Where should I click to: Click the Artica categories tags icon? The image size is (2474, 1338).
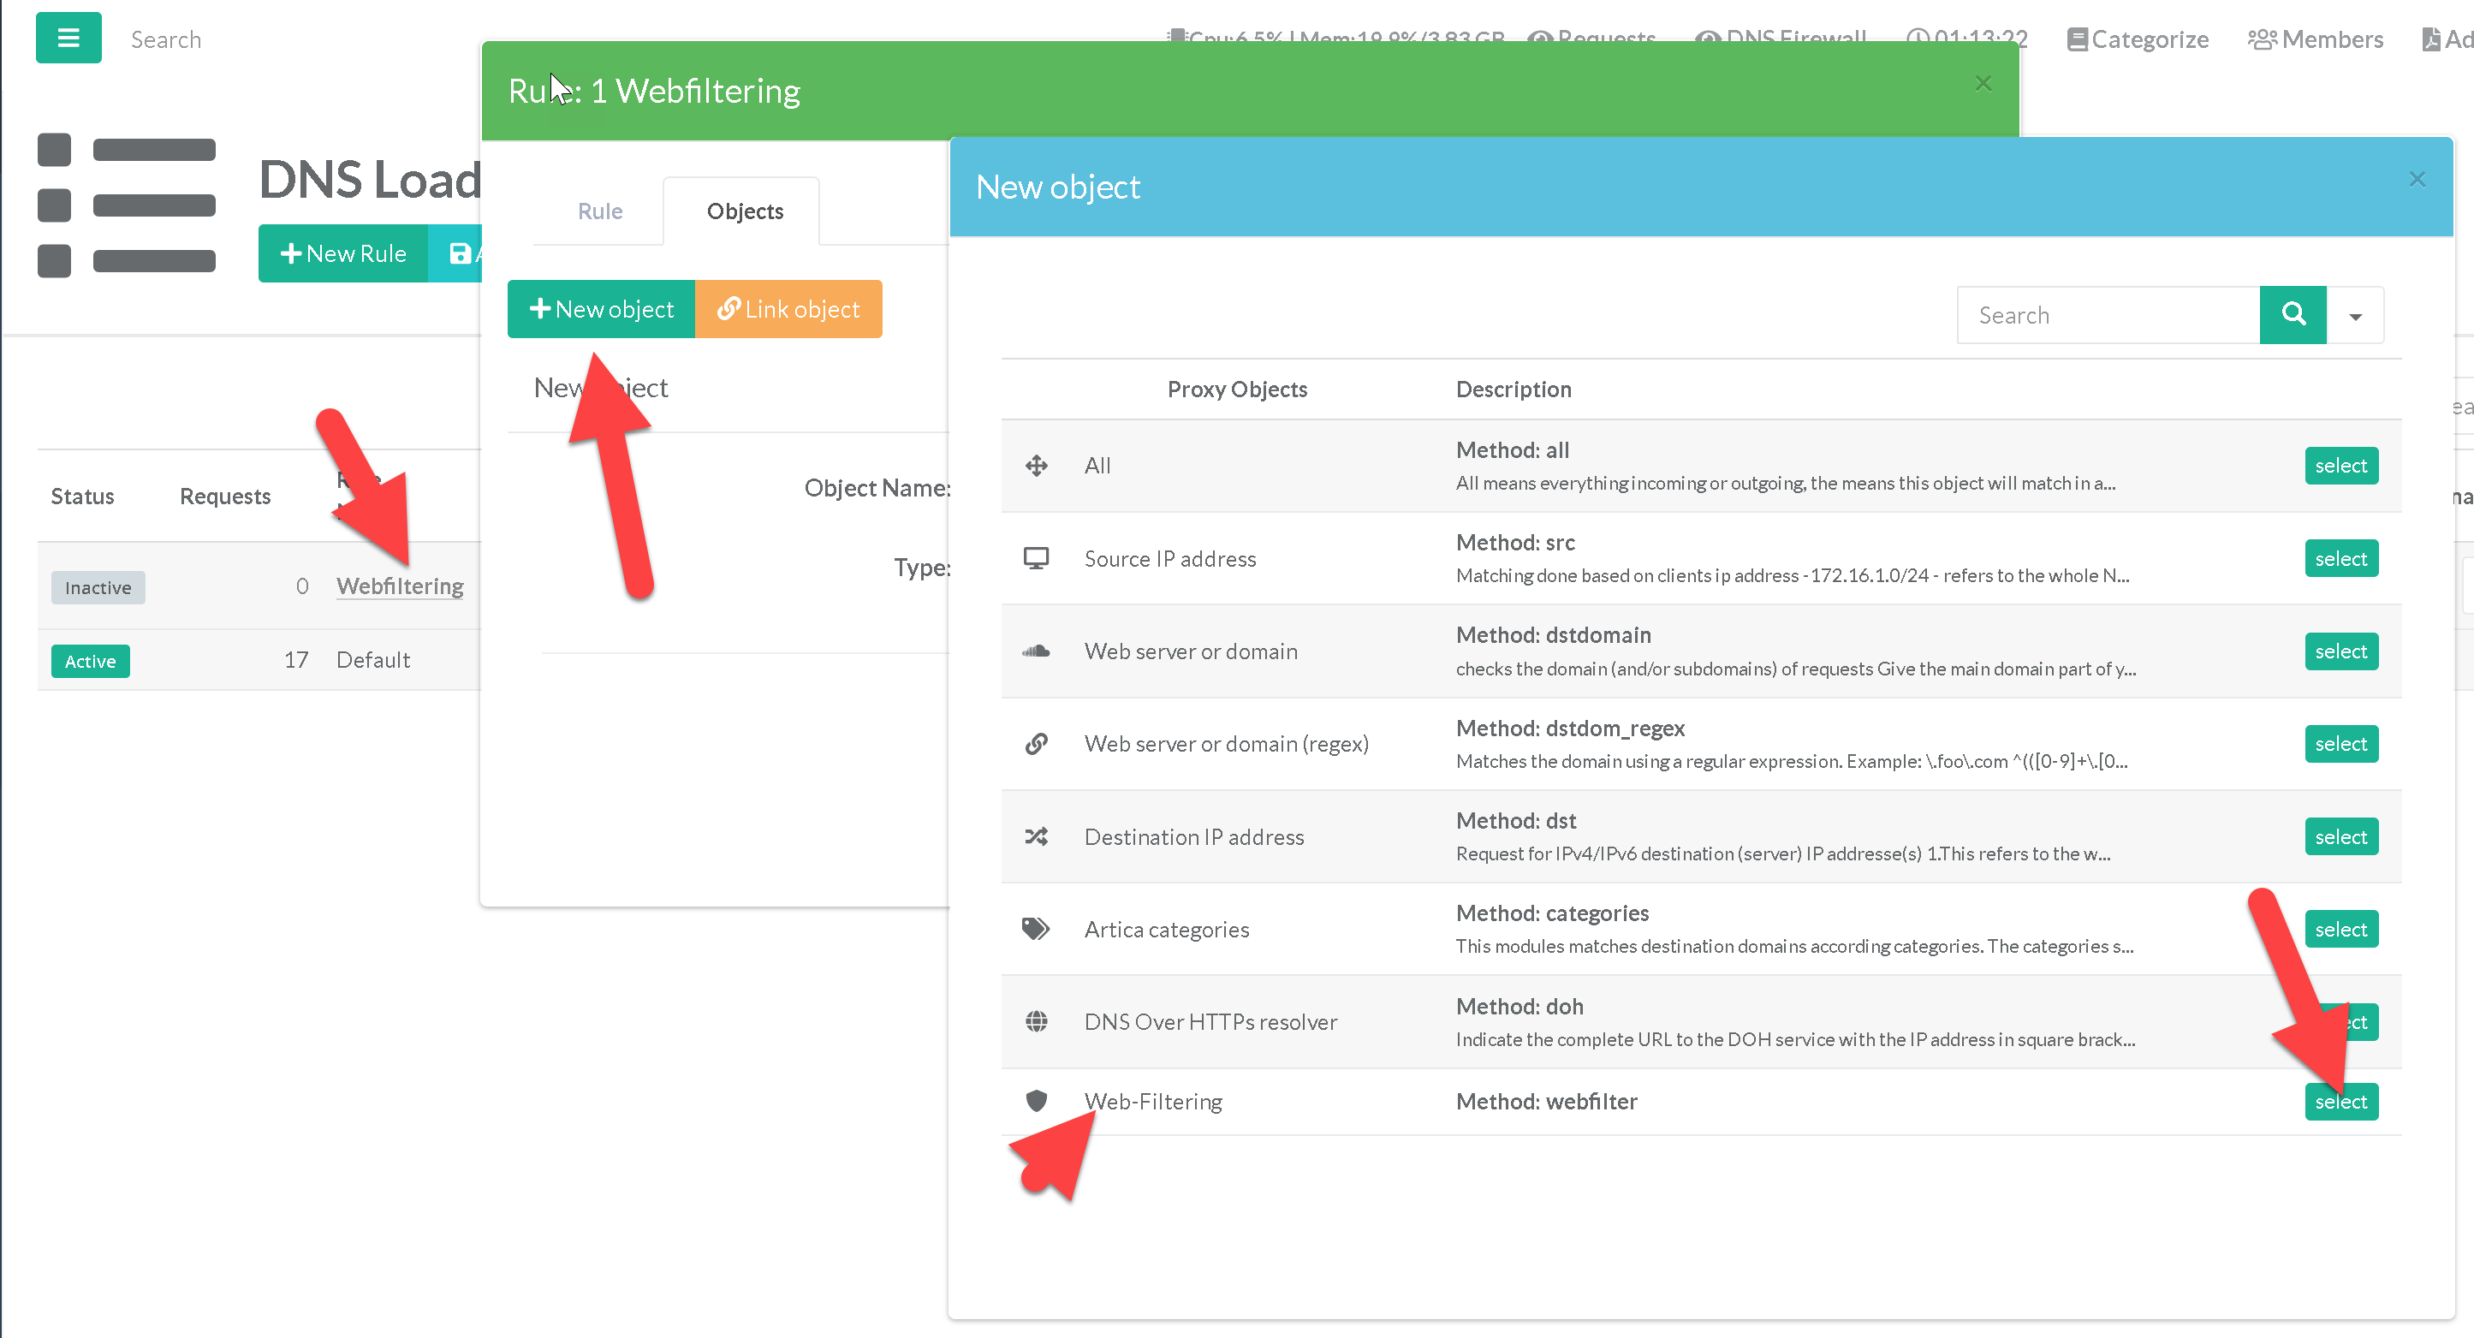pyautogui.click(x=1035, y=929)
